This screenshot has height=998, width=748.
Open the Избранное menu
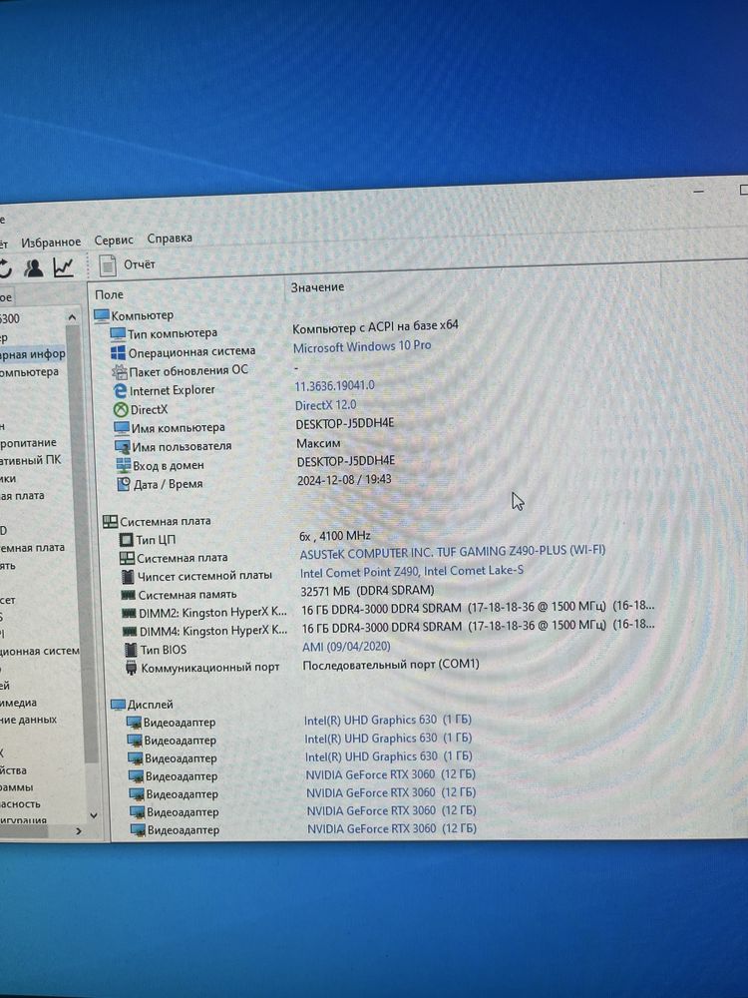[51, 243]
